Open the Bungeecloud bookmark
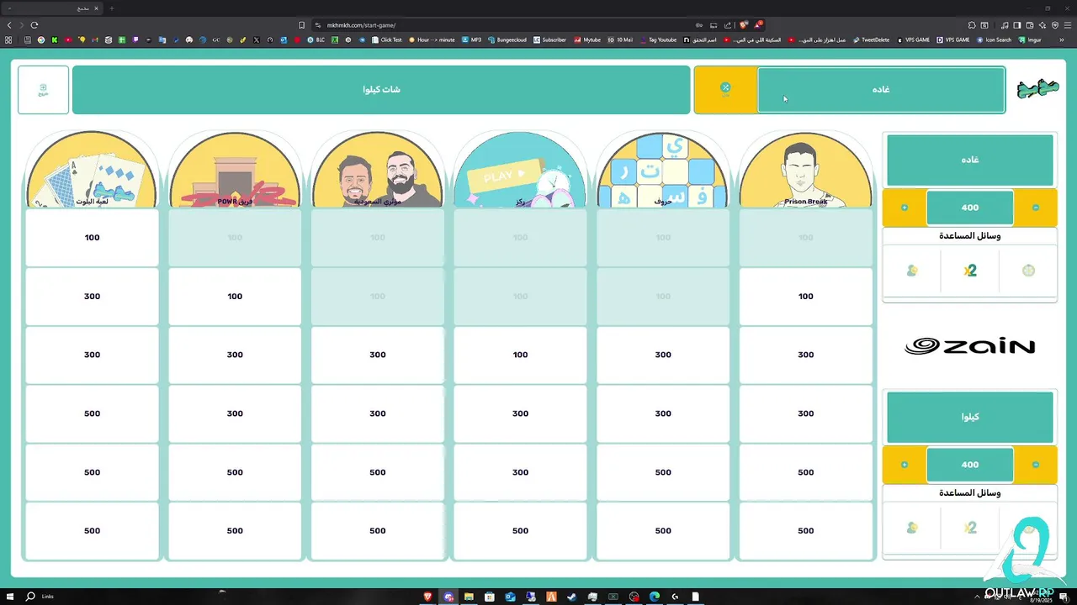The height and width of the screenshot is (605, 1077). (x=507, y=39)
